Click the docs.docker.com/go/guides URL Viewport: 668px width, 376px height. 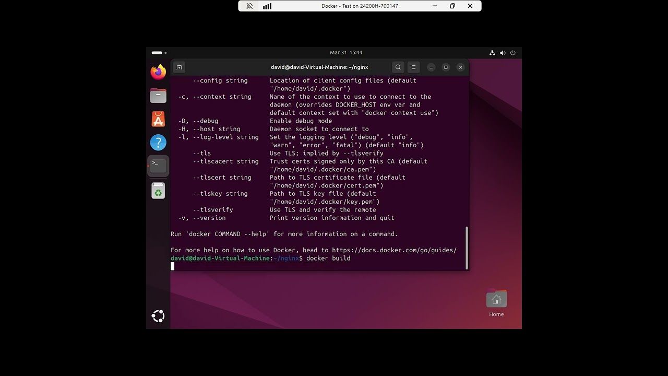click(x=394, y=250)
